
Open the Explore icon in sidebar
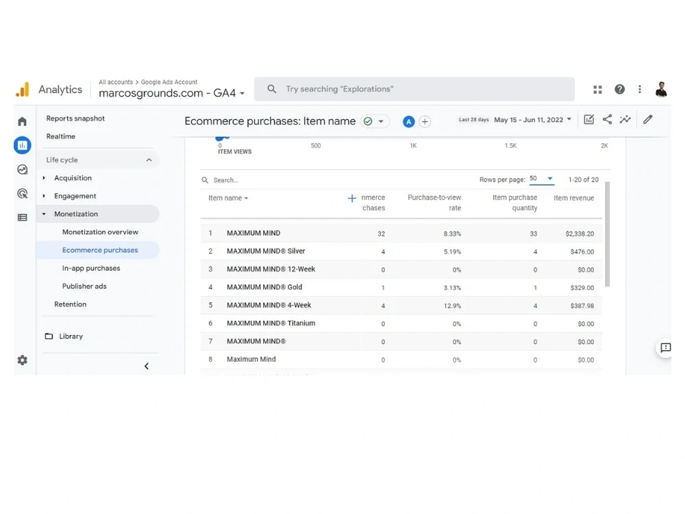23,169
